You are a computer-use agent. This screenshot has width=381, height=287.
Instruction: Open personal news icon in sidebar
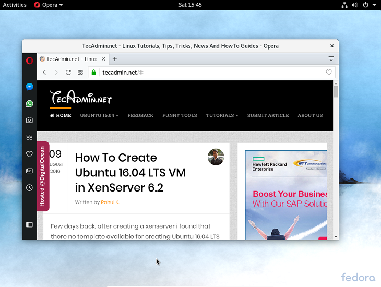tap(29, 171)
